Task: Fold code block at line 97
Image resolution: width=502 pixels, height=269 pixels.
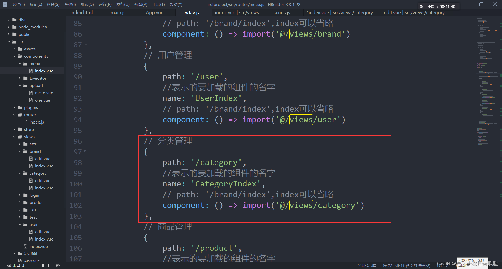Action: tap(85, 151)
